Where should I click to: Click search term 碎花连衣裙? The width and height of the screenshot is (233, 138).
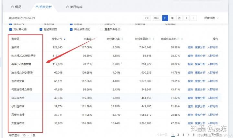(18, 98)
